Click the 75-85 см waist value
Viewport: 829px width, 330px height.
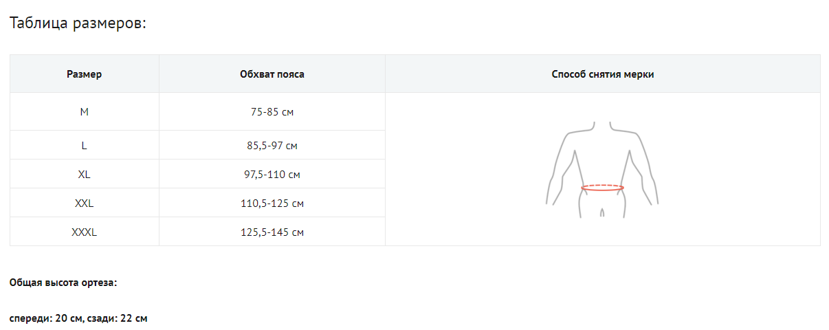272,111
